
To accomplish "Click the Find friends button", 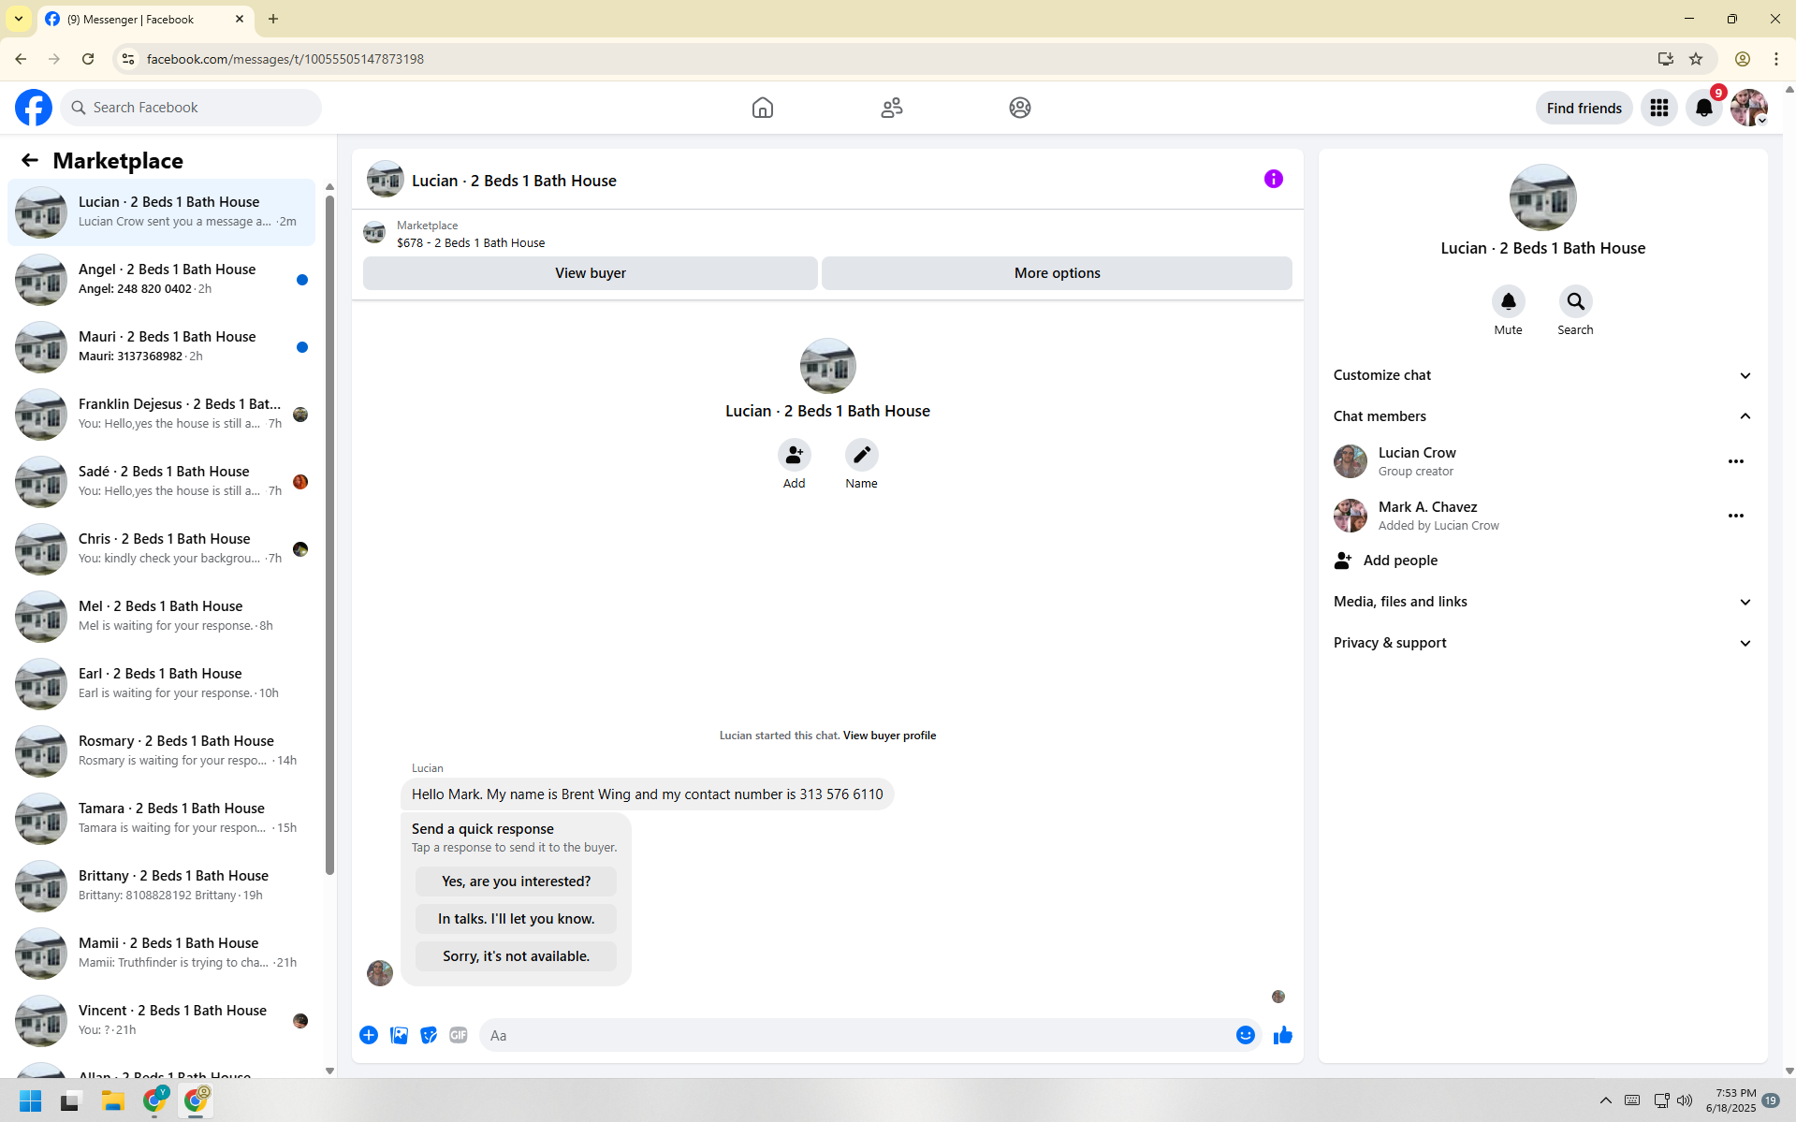I will click(1584, 108).
